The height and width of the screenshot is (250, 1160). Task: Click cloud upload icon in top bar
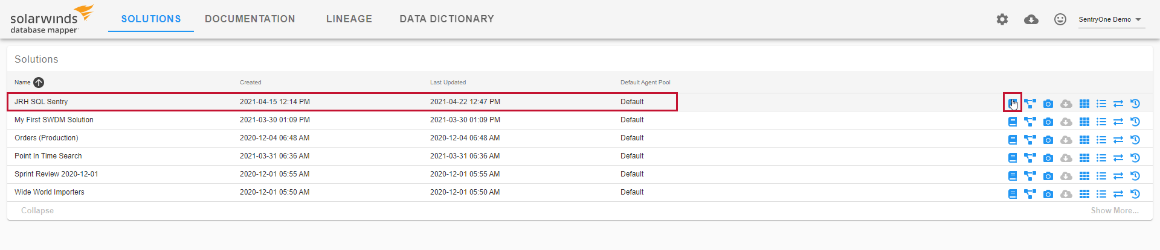pyautogui.click(x=1031, y=19)
